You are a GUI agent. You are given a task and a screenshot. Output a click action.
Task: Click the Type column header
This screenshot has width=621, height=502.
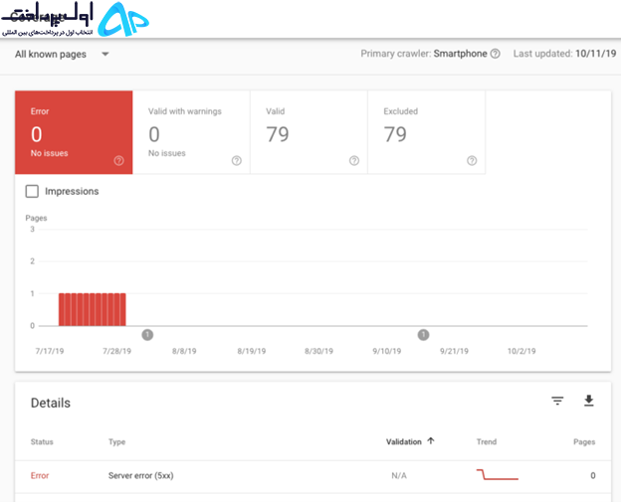tap(116, 442)
